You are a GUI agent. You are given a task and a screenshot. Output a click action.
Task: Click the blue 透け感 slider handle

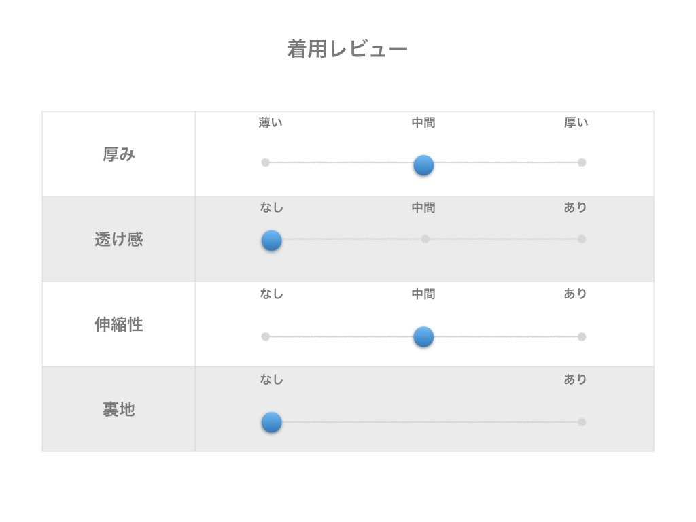point(271,240)
